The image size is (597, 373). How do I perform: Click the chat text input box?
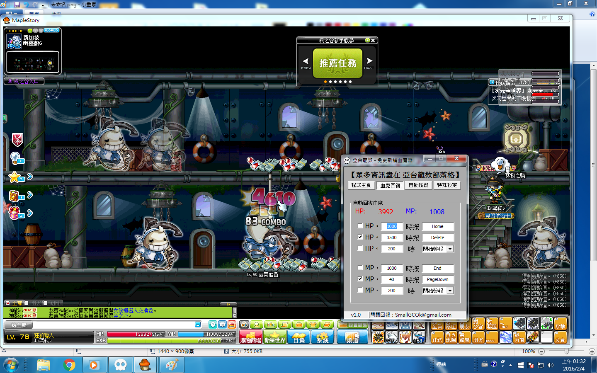113,325
